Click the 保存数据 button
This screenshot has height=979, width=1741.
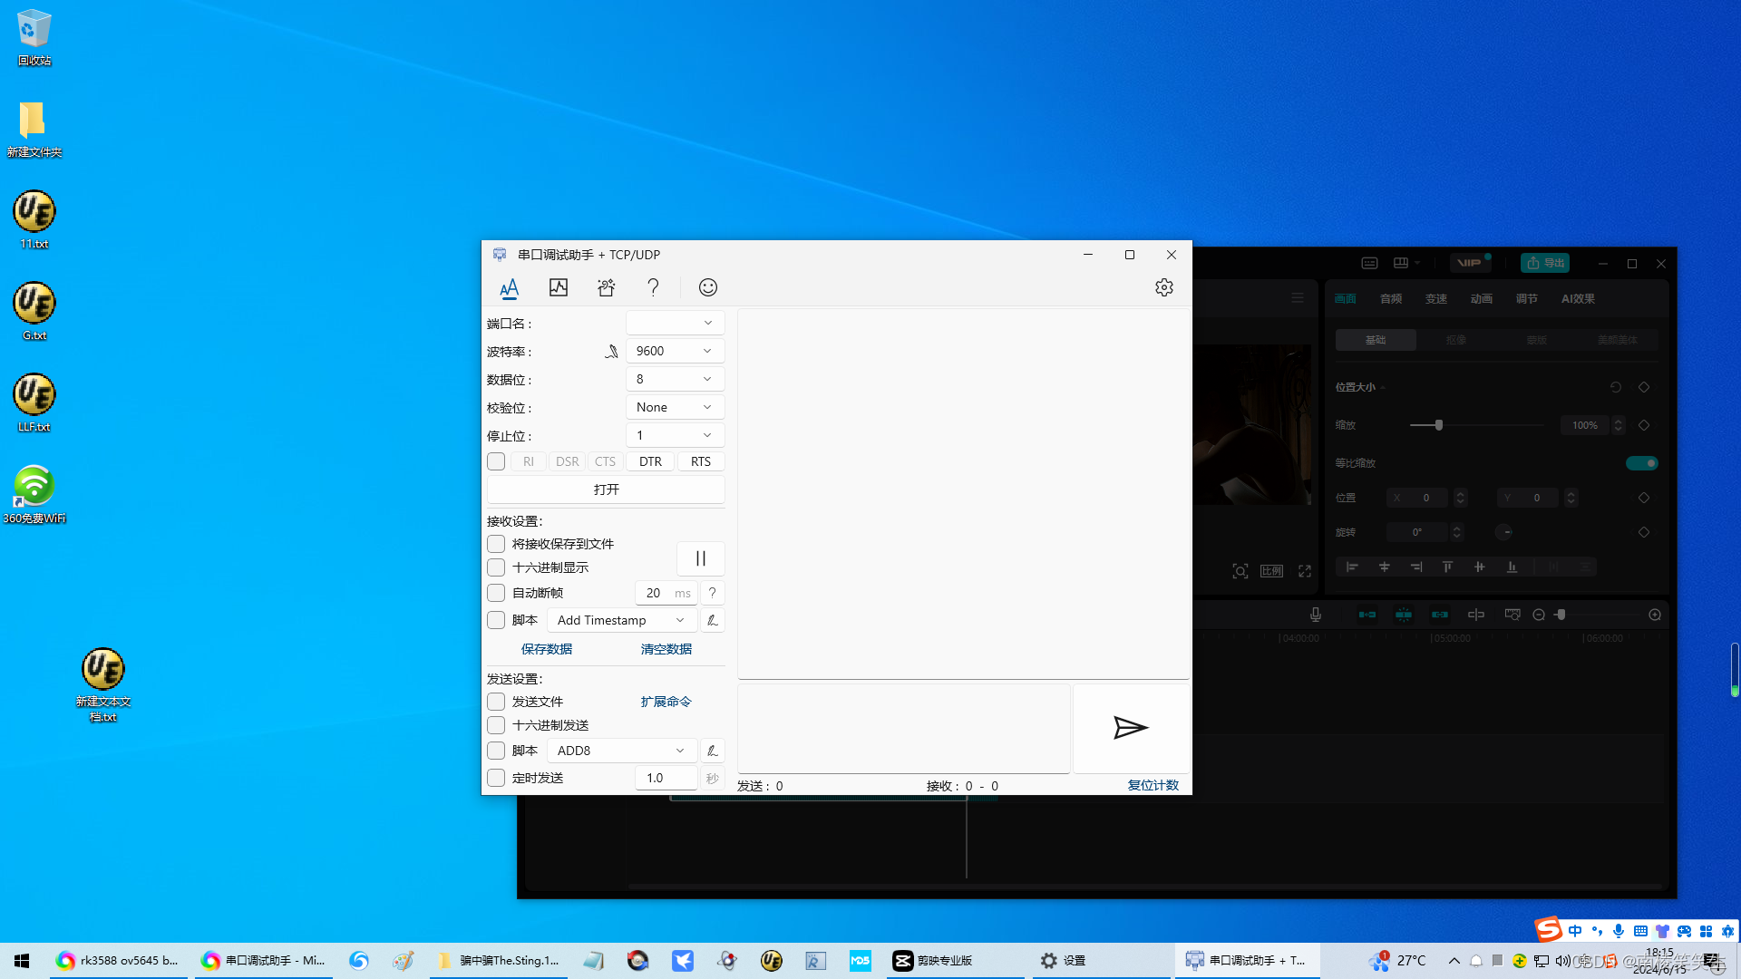pyautogui.click(x=547, y=648)
